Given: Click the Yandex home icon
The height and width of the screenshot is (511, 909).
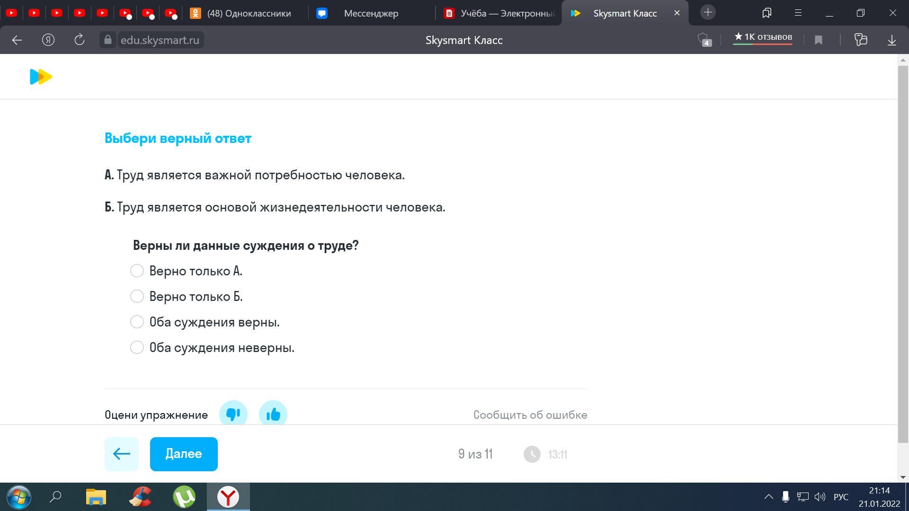Looking at the screenshot, I should 48,40.
